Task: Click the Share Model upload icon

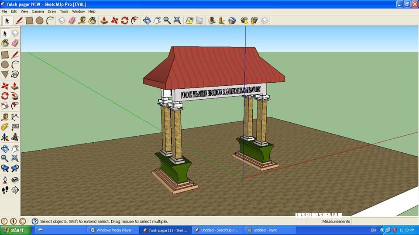Action: tap(254, 20)
